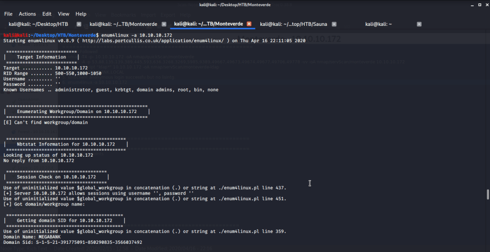Open the Help menu

tap(81, 14)
